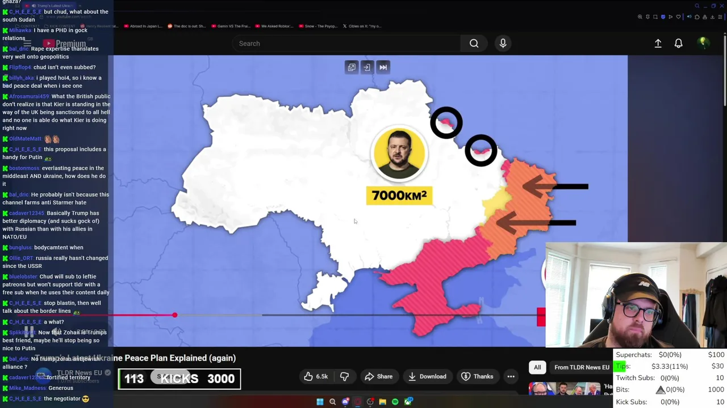Switch to the "Cibles on X" tab
This screenshot has width=727, height=408.
(x=362, y=26)
